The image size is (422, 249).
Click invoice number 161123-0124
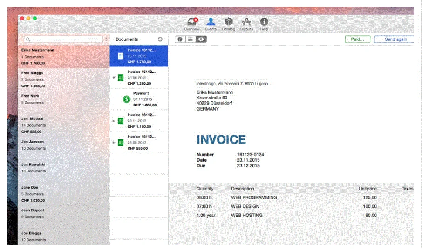coord(250,155)
